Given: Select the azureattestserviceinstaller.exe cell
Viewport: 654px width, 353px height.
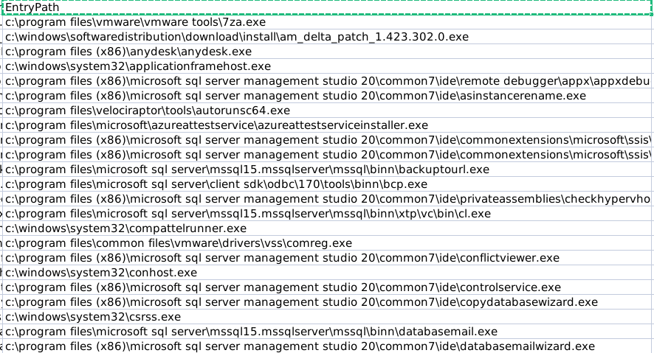Looking at the screenshot, I should click(x=328, y=125).
